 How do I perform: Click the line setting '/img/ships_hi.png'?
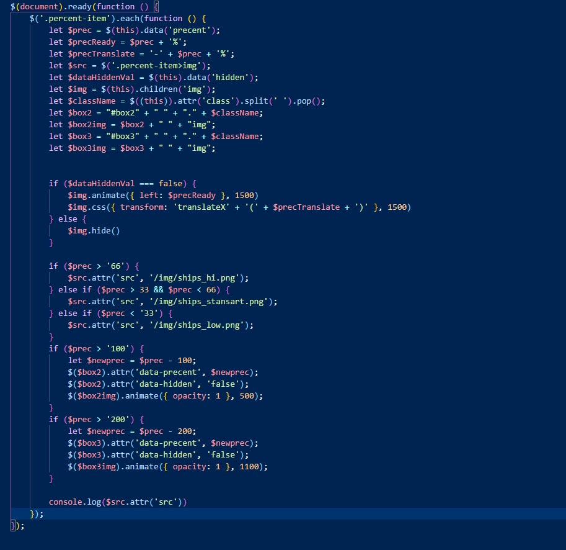[x=158, y=278]
